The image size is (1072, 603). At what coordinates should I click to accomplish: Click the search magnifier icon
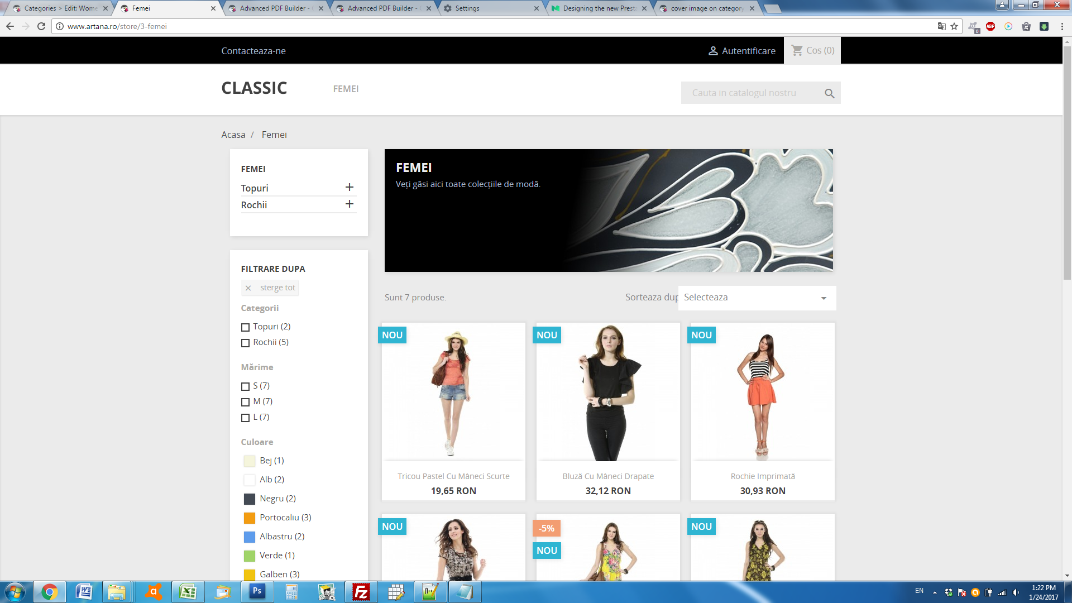(x=829, y=93)
